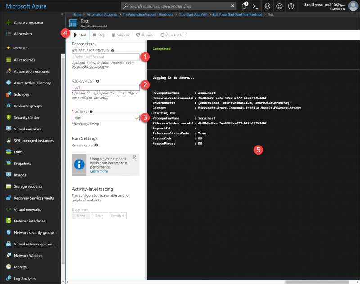Click Home in the breadcrumb
Viewport: 360px width, 284px height.
point(76,14)
